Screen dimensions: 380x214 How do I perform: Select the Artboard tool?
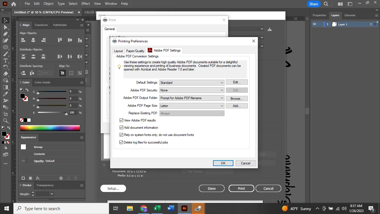coord(5,114)
